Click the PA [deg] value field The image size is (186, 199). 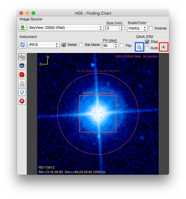point(108,46)
